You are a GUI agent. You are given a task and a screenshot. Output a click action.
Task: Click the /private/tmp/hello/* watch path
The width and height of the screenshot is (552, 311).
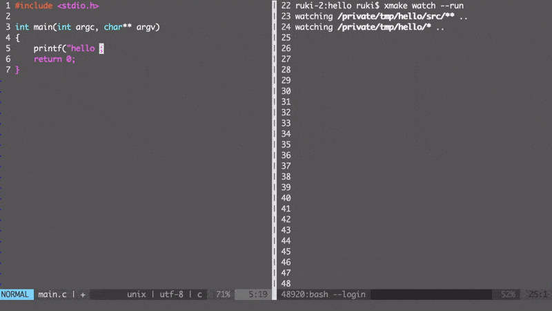(x=384, y=27)
